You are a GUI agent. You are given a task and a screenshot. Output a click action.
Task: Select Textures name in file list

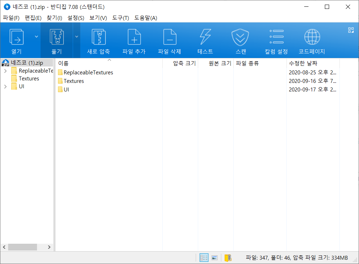(x=74, y=81)
